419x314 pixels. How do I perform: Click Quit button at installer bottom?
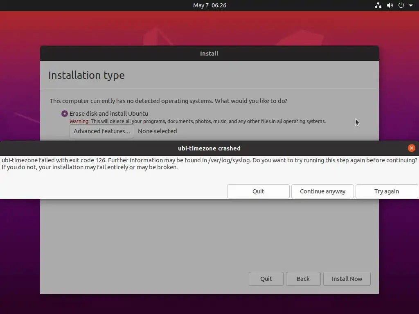coord(266,279)
